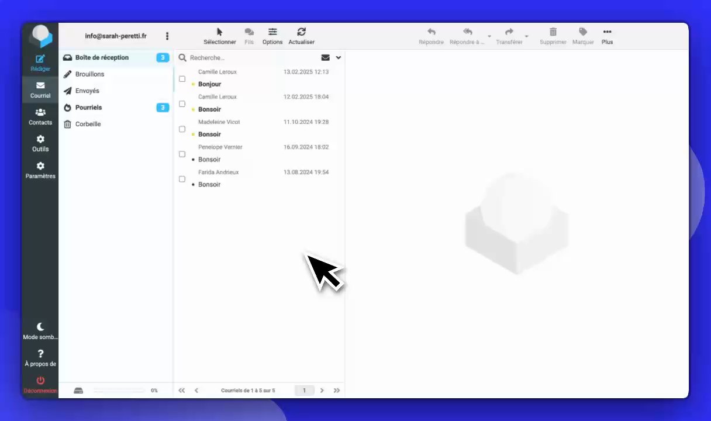This screenshot has height=421, width=711.
Task: Click the inbox unread count badge
Action: (163, 57)
